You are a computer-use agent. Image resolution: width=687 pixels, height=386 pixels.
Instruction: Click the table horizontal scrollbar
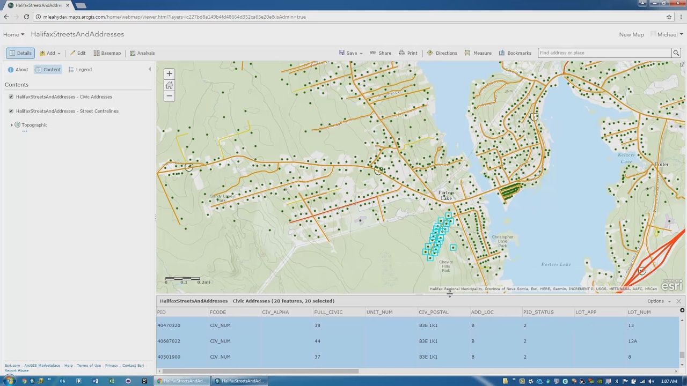[260, 371]
